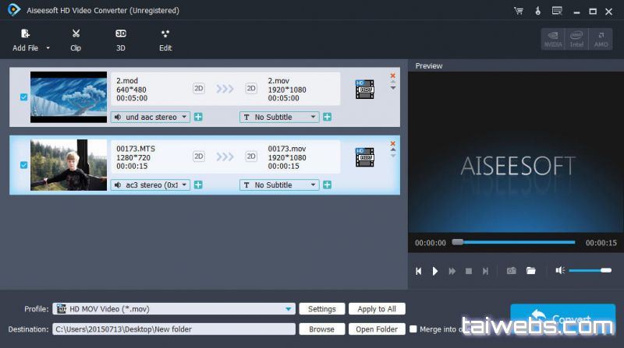Click the shopping cart purchase icon

(x=519, y=11)
